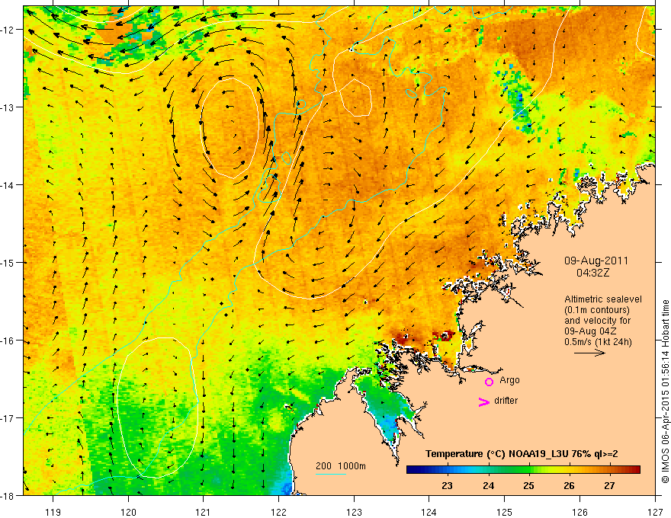Click longitude axis label 122
The image size is (671, 518).
coord(278,512)
